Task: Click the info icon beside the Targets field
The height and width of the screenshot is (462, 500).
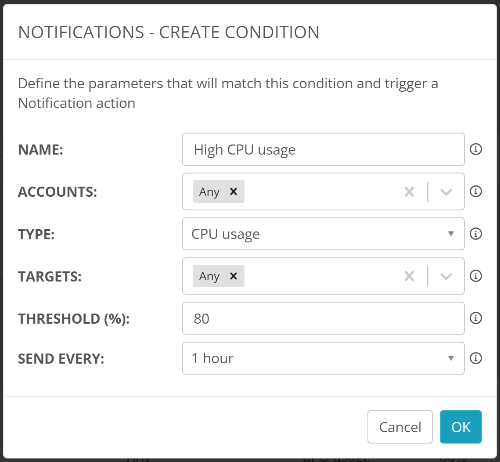Action: [476, 276]
